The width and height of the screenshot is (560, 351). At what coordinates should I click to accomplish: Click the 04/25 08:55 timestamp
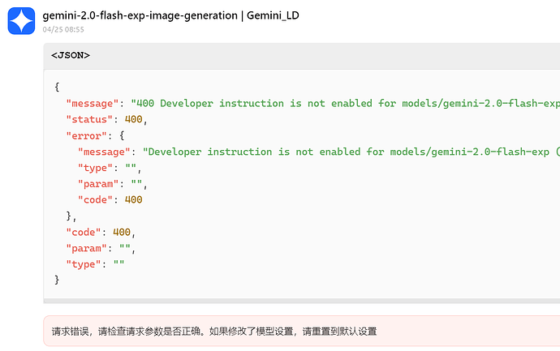(63, 30)
